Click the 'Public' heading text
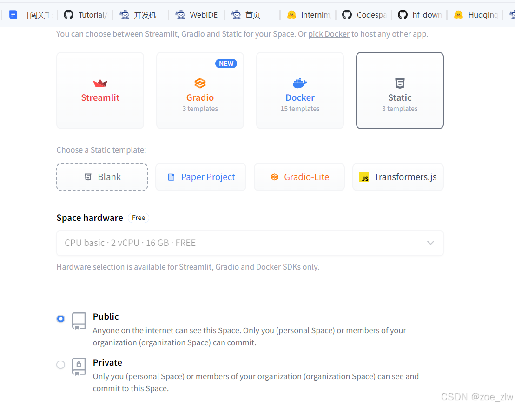The width and height of the screenshot is (515, 406). [106, 316]
